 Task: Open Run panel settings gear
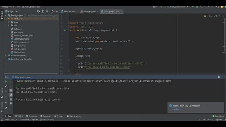(x=219, y=77)
